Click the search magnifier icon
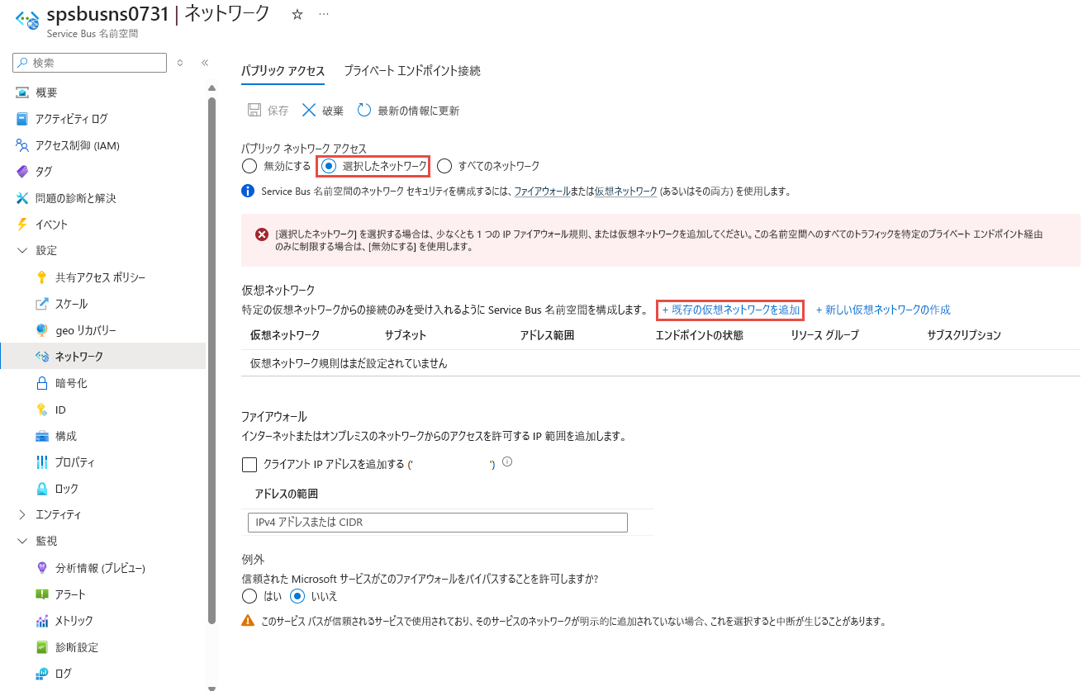This screenshot has height=691, width=1083. coord(24,63)
